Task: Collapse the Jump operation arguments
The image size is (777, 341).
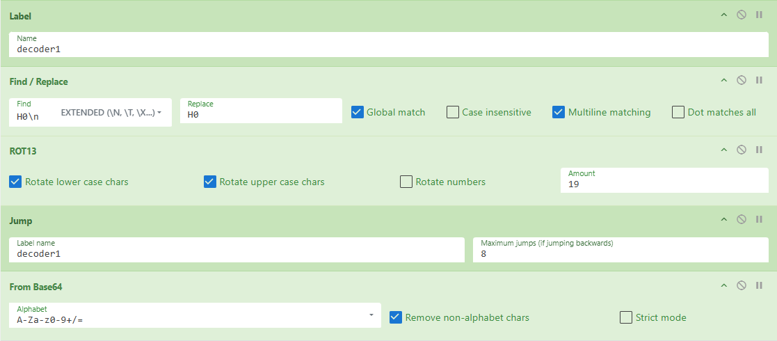Action: (x=723, y=220)
